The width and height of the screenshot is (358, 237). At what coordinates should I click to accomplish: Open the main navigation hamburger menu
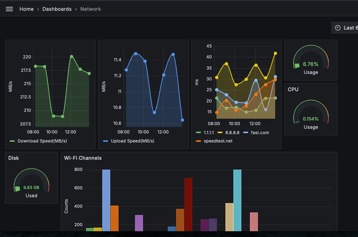coord(9,9)
